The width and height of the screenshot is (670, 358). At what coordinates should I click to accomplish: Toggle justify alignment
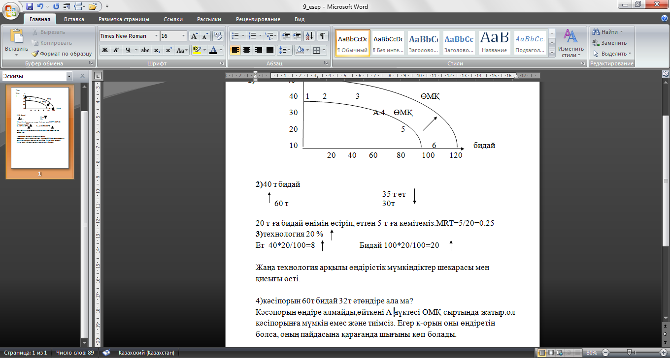click(269, 50)
